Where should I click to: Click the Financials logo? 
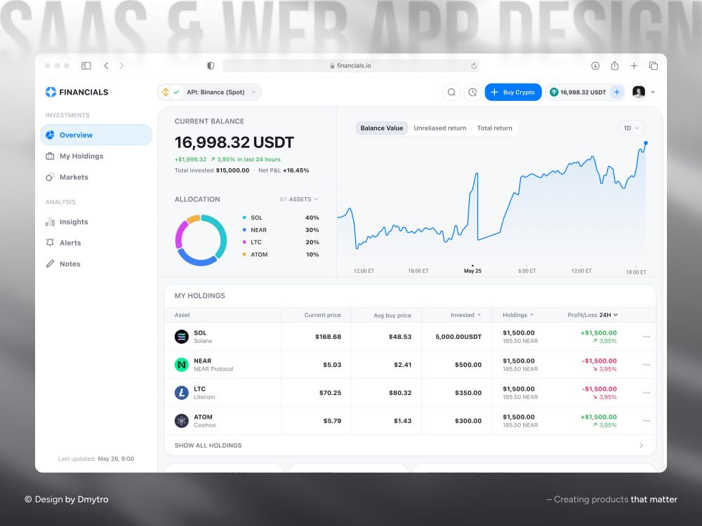(x=77, y=92)
